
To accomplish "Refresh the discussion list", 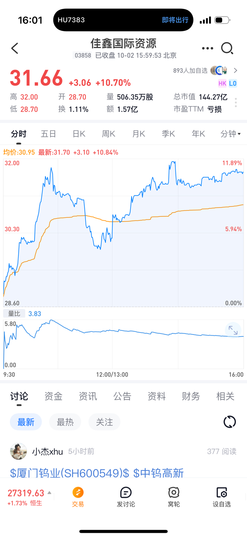I will [x=230, y=422].
